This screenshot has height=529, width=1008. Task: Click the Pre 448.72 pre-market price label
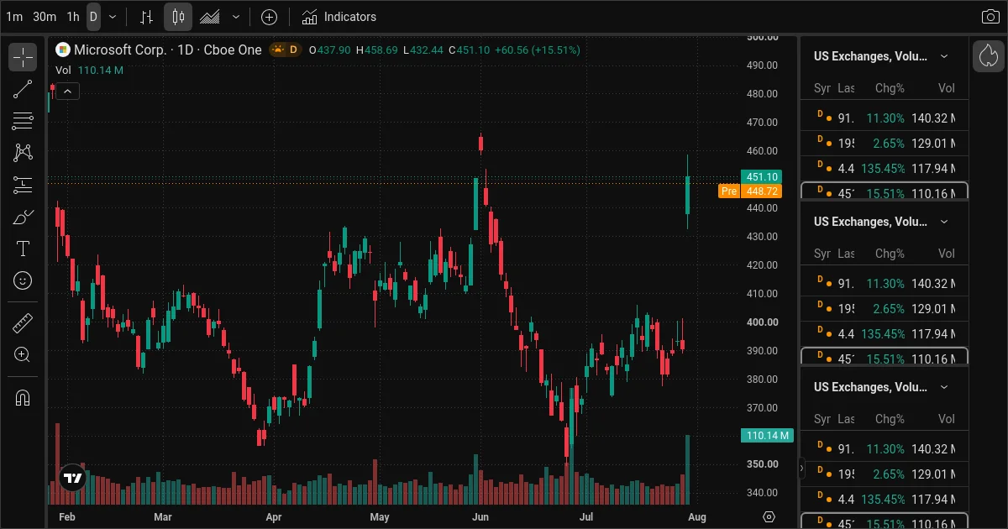pos(750,191)
